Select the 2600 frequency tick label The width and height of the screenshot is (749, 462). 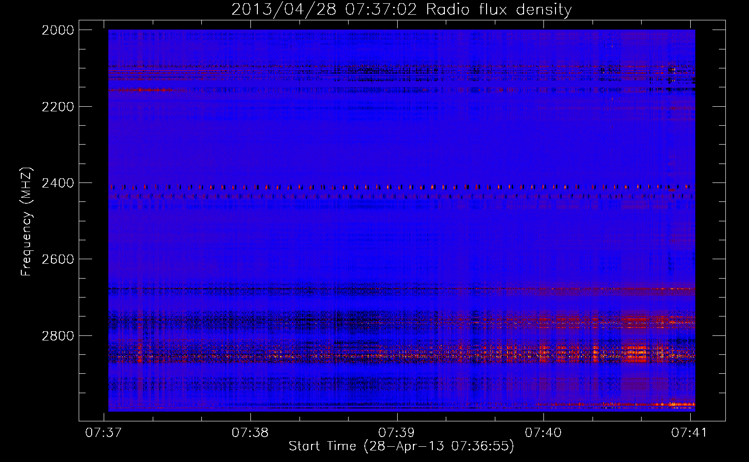58,259
